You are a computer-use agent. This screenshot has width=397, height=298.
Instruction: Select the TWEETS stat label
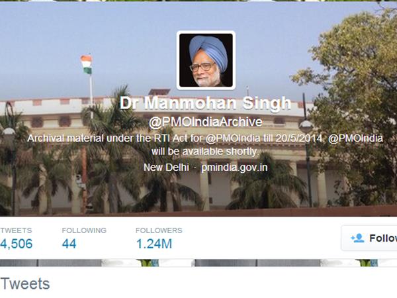click(16, 230)
